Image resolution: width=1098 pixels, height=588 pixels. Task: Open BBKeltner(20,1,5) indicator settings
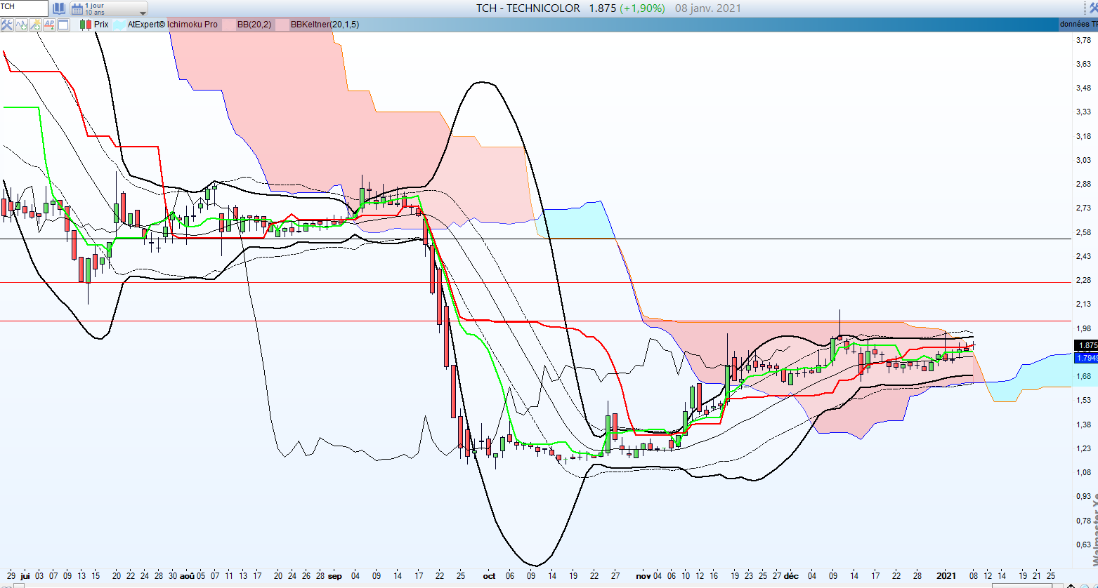coord(325,25)
